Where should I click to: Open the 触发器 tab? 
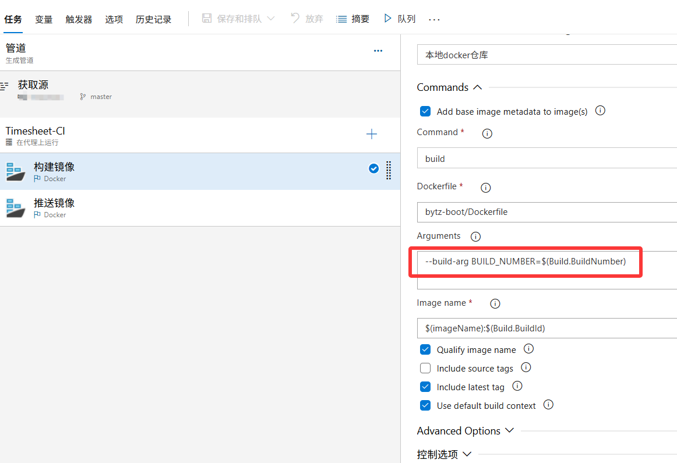coord(79,19)
